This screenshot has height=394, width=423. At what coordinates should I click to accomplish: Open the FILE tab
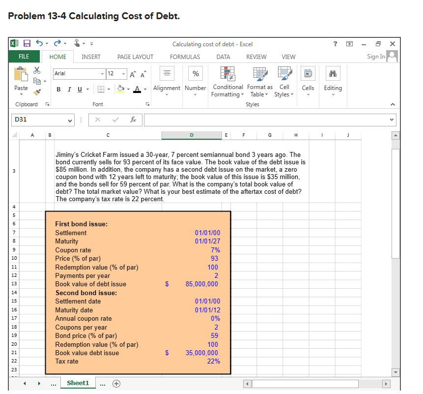point(24,57)
